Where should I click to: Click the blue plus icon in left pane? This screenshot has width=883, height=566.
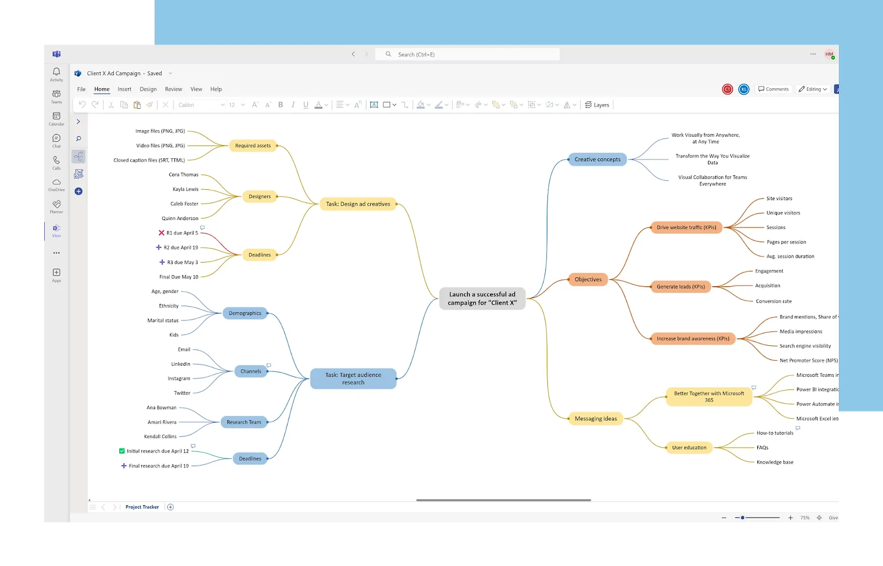point(78,191)
